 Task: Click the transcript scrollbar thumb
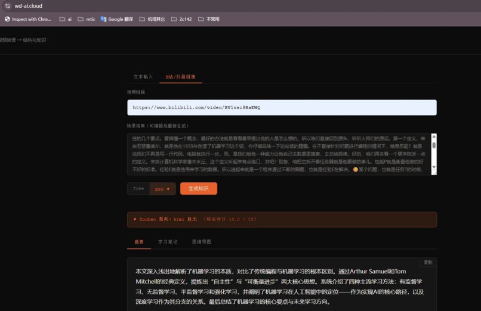[x=434, y=145]
